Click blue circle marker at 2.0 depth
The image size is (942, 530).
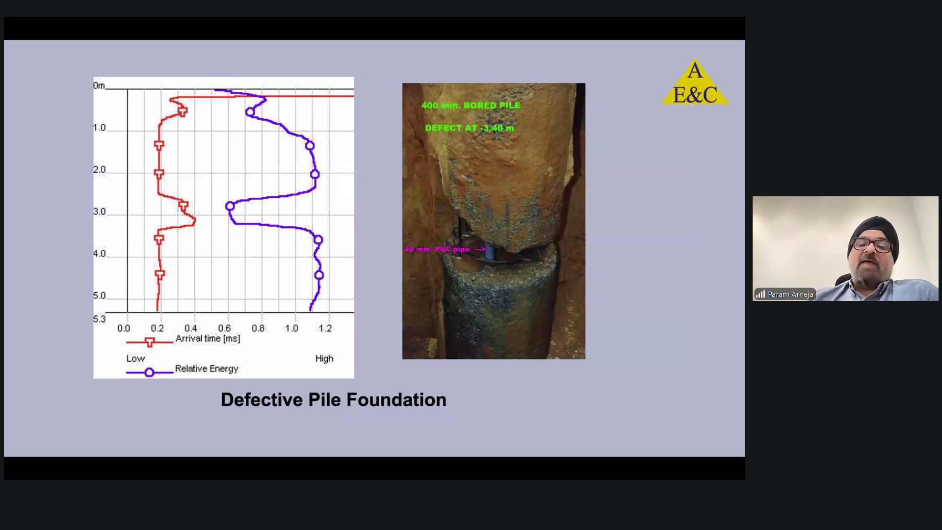tap(315, 174)
